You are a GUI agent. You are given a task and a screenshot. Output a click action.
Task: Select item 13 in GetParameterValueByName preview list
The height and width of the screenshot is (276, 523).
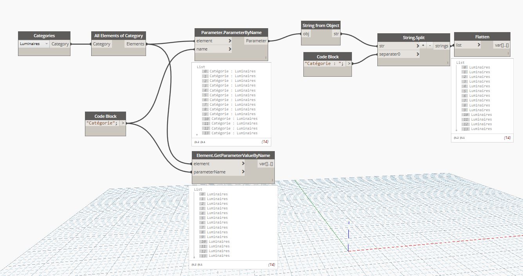[219, 256]
